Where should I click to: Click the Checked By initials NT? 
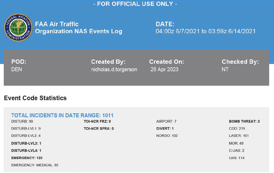coord(225,70)
